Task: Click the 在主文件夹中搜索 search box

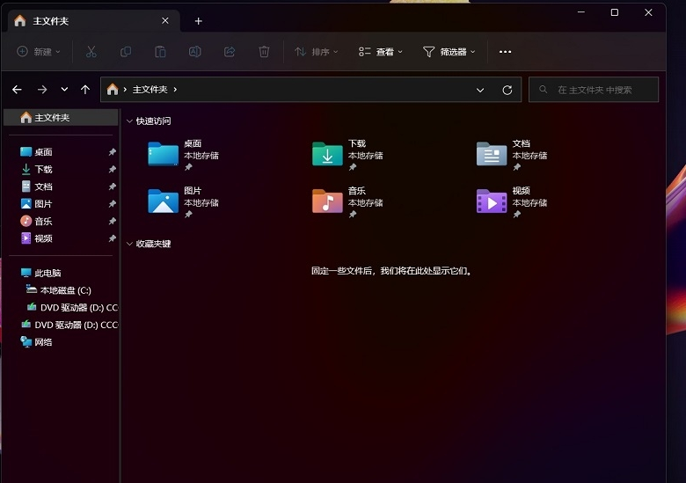Action: click(594, 90)
